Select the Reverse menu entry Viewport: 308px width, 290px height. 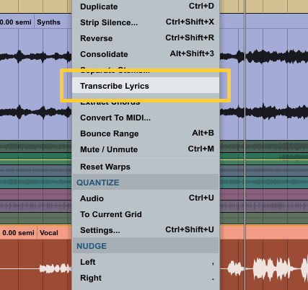146,38
